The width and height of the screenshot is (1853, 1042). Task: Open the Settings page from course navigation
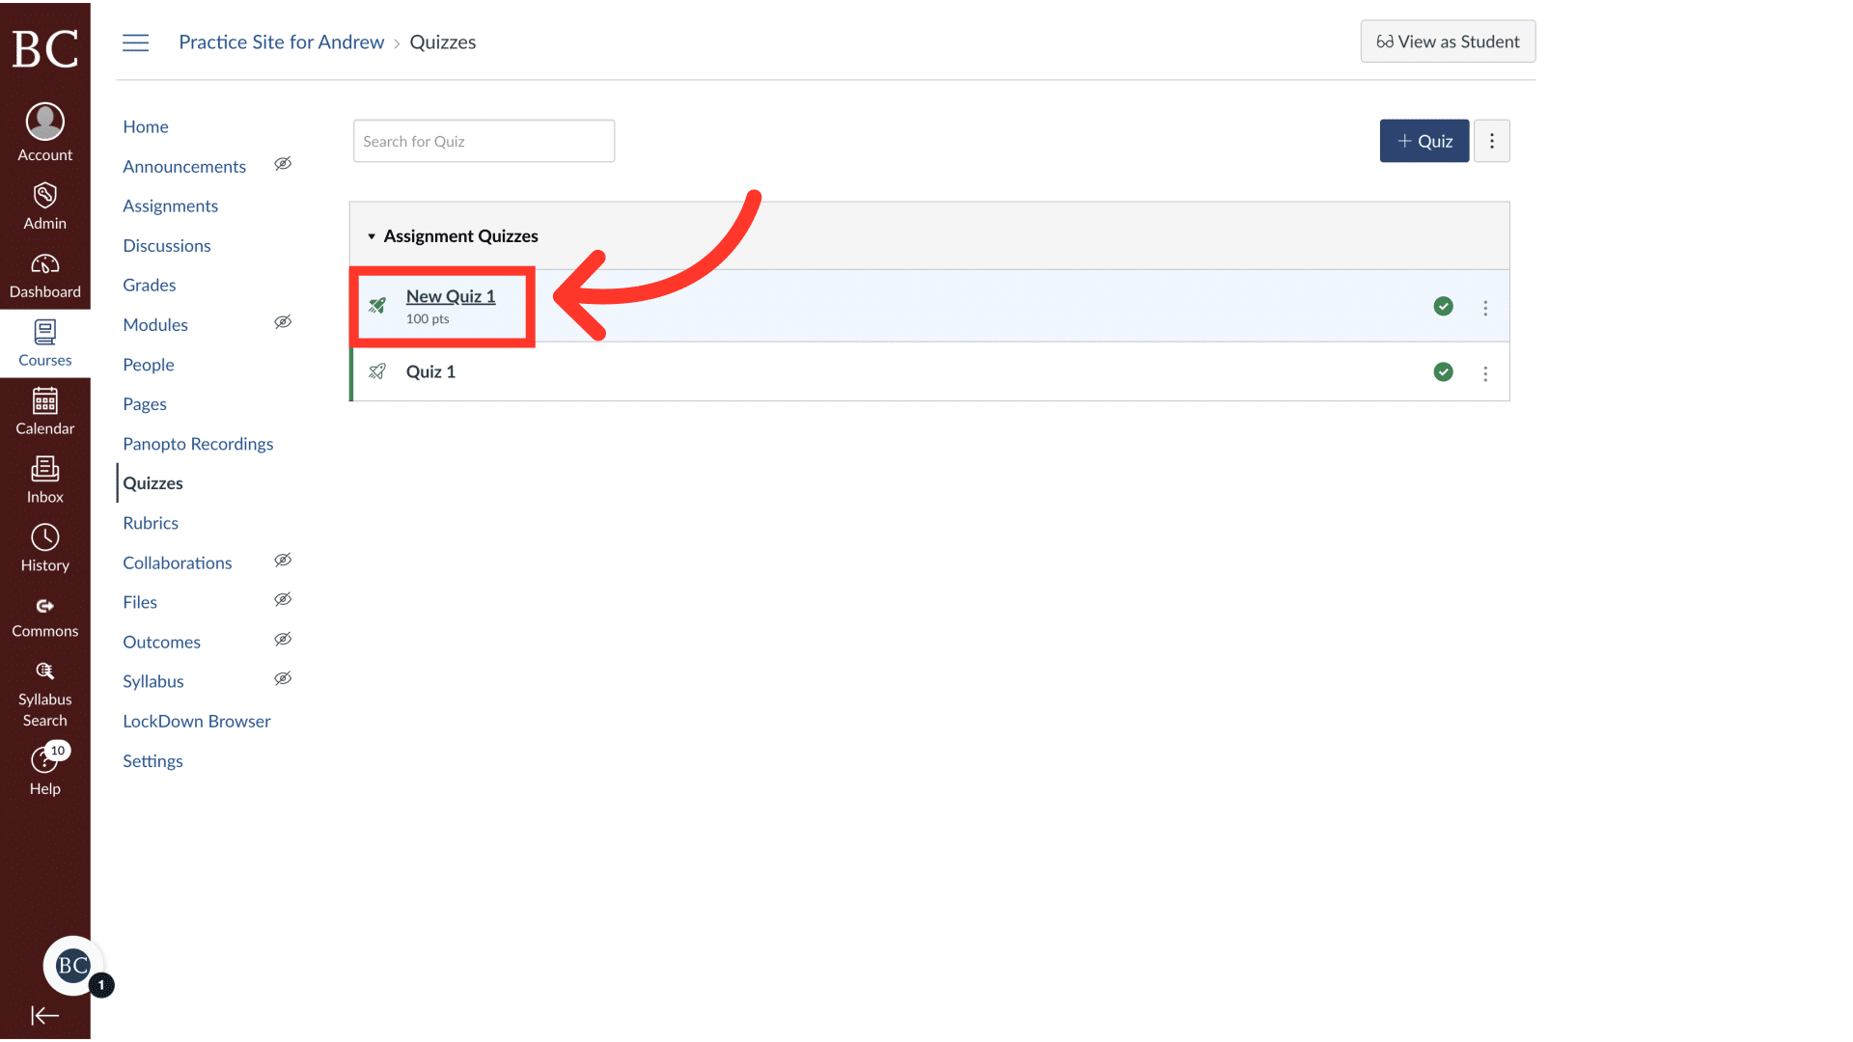click(x=152, y=760)
